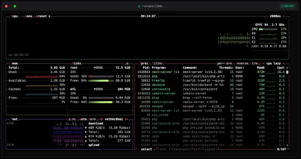Select next sort column right arrow
Image resolution: width=301 pixels, height=159 pixels.
pos(283,63)
